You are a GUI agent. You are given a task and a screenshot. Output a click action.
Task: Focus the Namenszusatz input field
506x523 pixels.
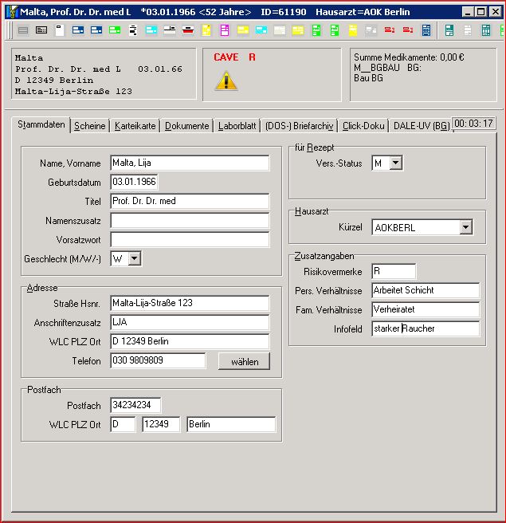click(x=190, y=221)
